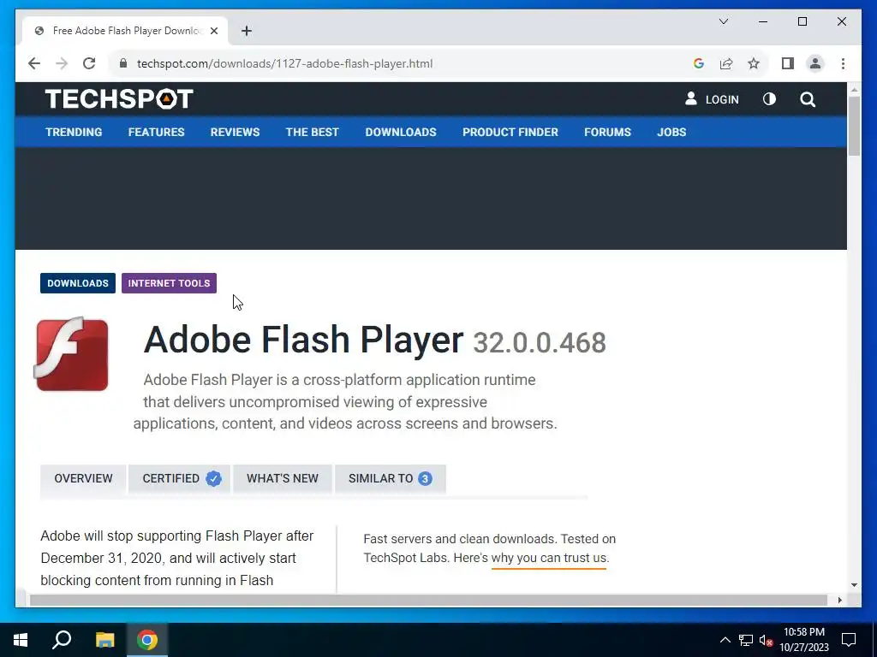Click the Google icon in address bar

[x=699, y=63]
